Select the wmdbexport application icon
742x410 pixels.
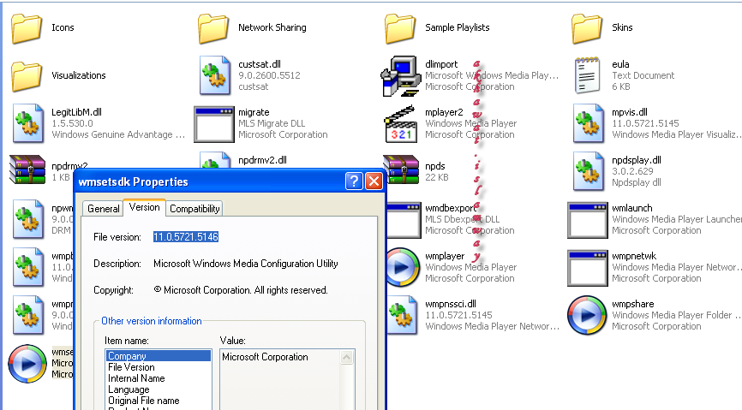(x=404, y=220)
